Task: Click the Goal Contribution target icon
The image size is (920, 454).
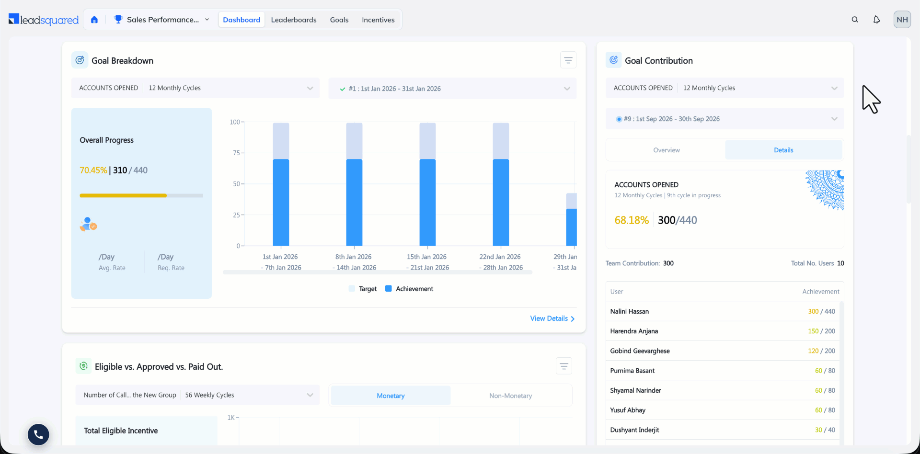Action: [x=614, y=60]
